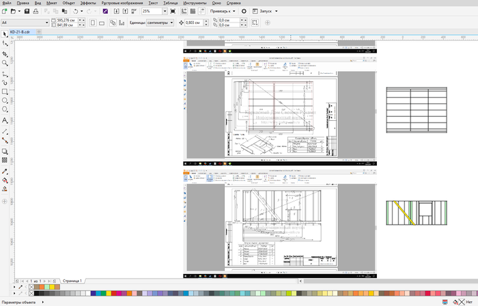
Task: Click the no-fill swatch in palette
Action: [x=31, y=294]
